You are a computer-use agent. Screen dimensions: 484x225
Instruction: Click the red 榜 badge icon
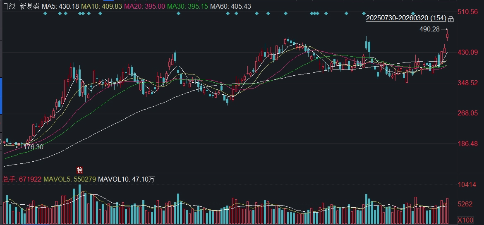pyautogui.click(x=80, y=170)
